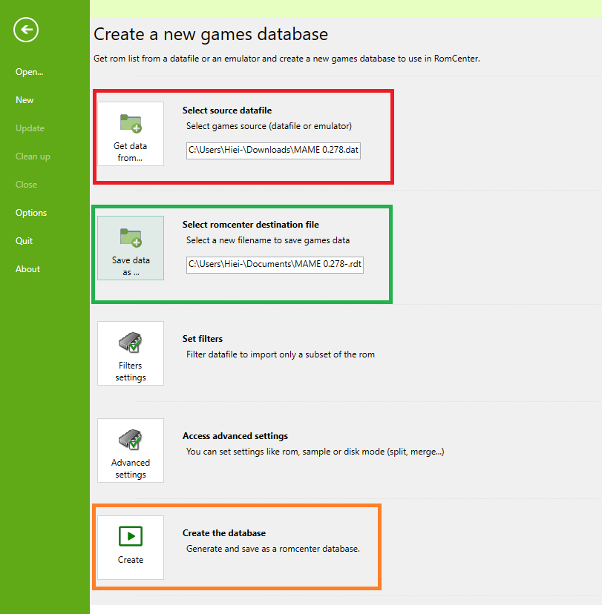Focus the destination .rdt file path field
The width and height of the screenshot is (602, 614).
coord(275,264)
